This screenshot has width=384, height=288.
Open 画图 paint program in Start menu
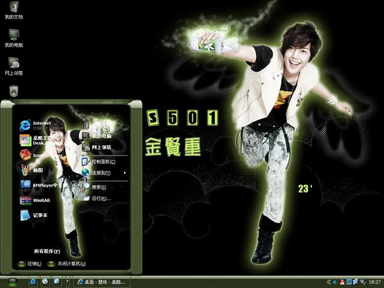32,170
